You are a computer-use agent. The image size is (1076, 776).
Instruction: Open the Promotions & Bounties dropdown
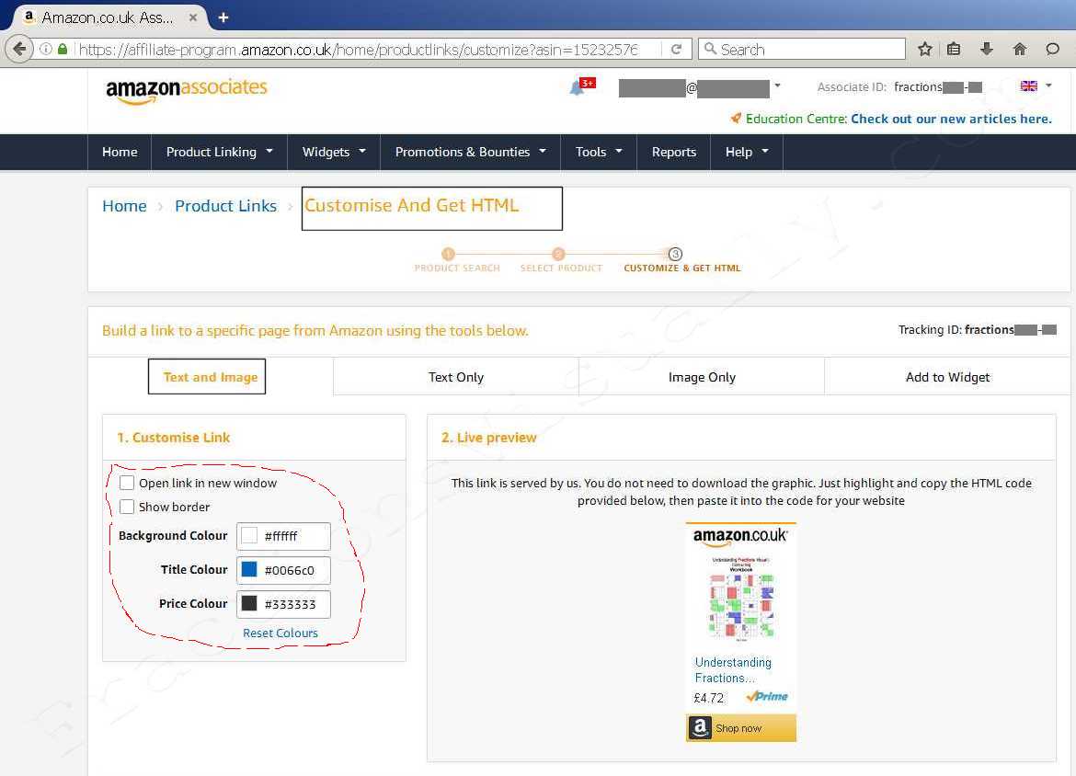coord(471,152)
